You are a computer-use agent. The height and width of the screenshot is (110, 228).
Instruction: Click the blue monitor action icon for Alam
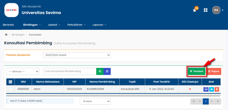point(206,89)
